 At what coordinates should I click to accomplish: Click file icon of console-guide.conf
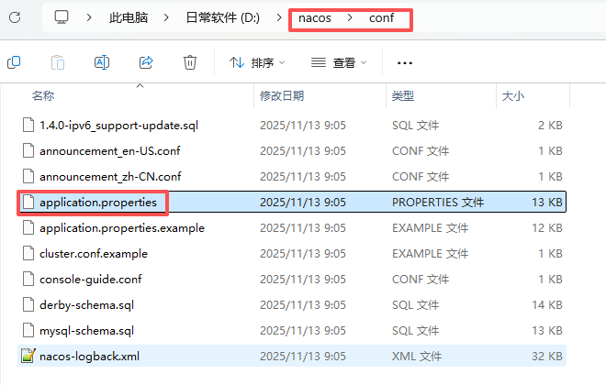coord(28,280)
